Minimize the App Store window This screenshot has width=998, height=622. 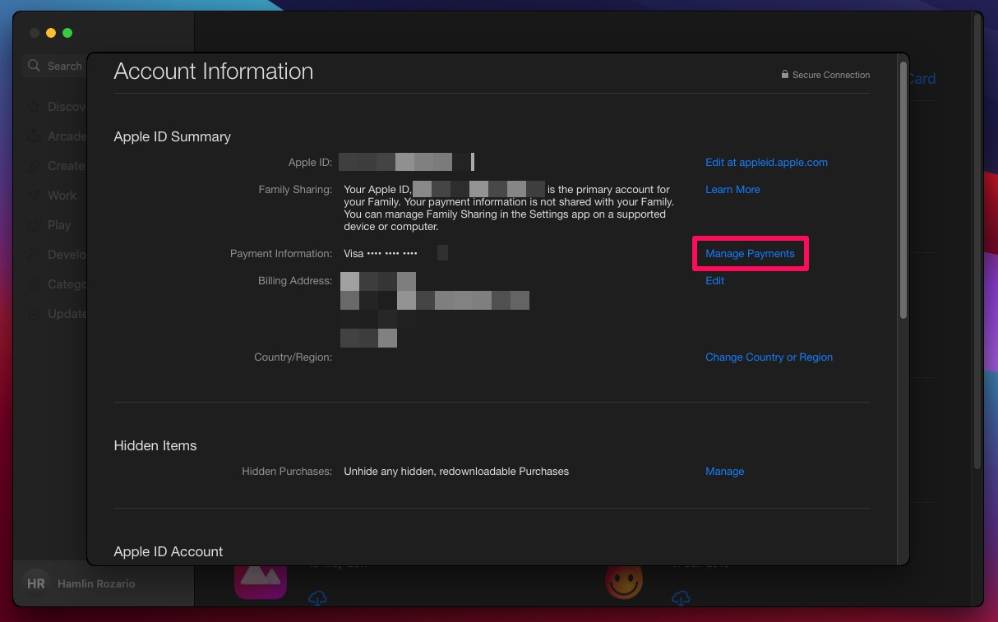tap(51, 33)
